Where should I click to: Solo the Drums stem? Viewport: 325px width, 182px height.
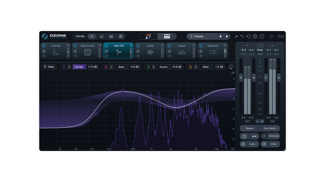pyautogui.click(x=154, y=67)
